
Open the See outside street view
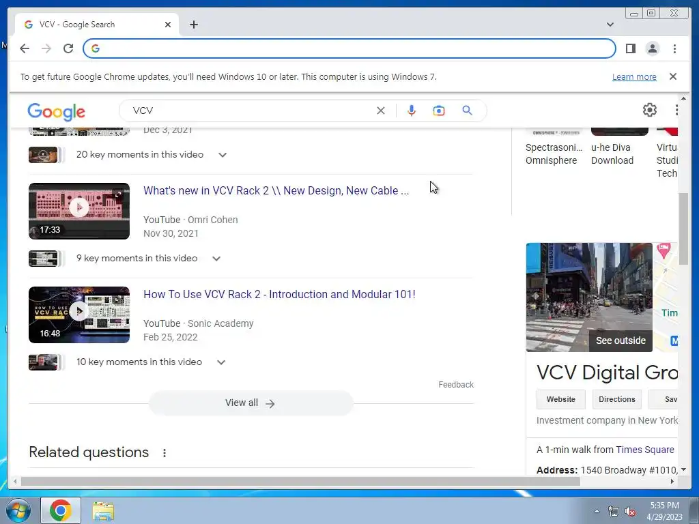click(x=620, y=340)
